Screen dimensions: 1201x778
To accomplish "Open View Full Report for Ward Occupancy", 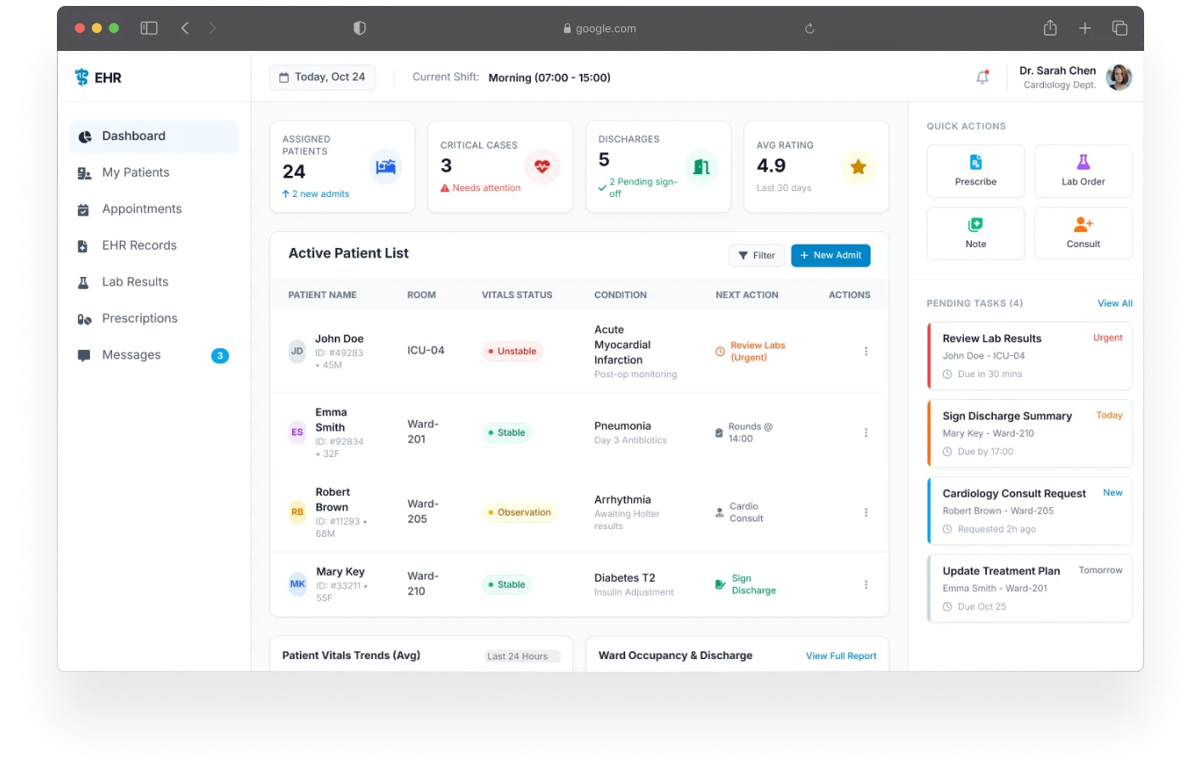I will [841, 655].
